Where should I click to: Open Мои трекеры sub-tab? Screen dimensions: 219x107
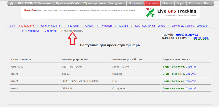30,31
